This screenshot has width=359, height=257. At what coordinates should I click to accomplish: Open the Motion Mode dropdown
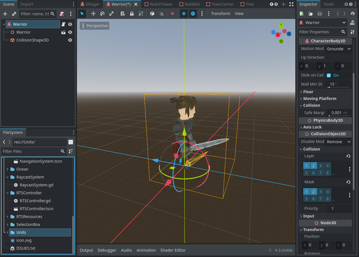(x=339, y=49)
